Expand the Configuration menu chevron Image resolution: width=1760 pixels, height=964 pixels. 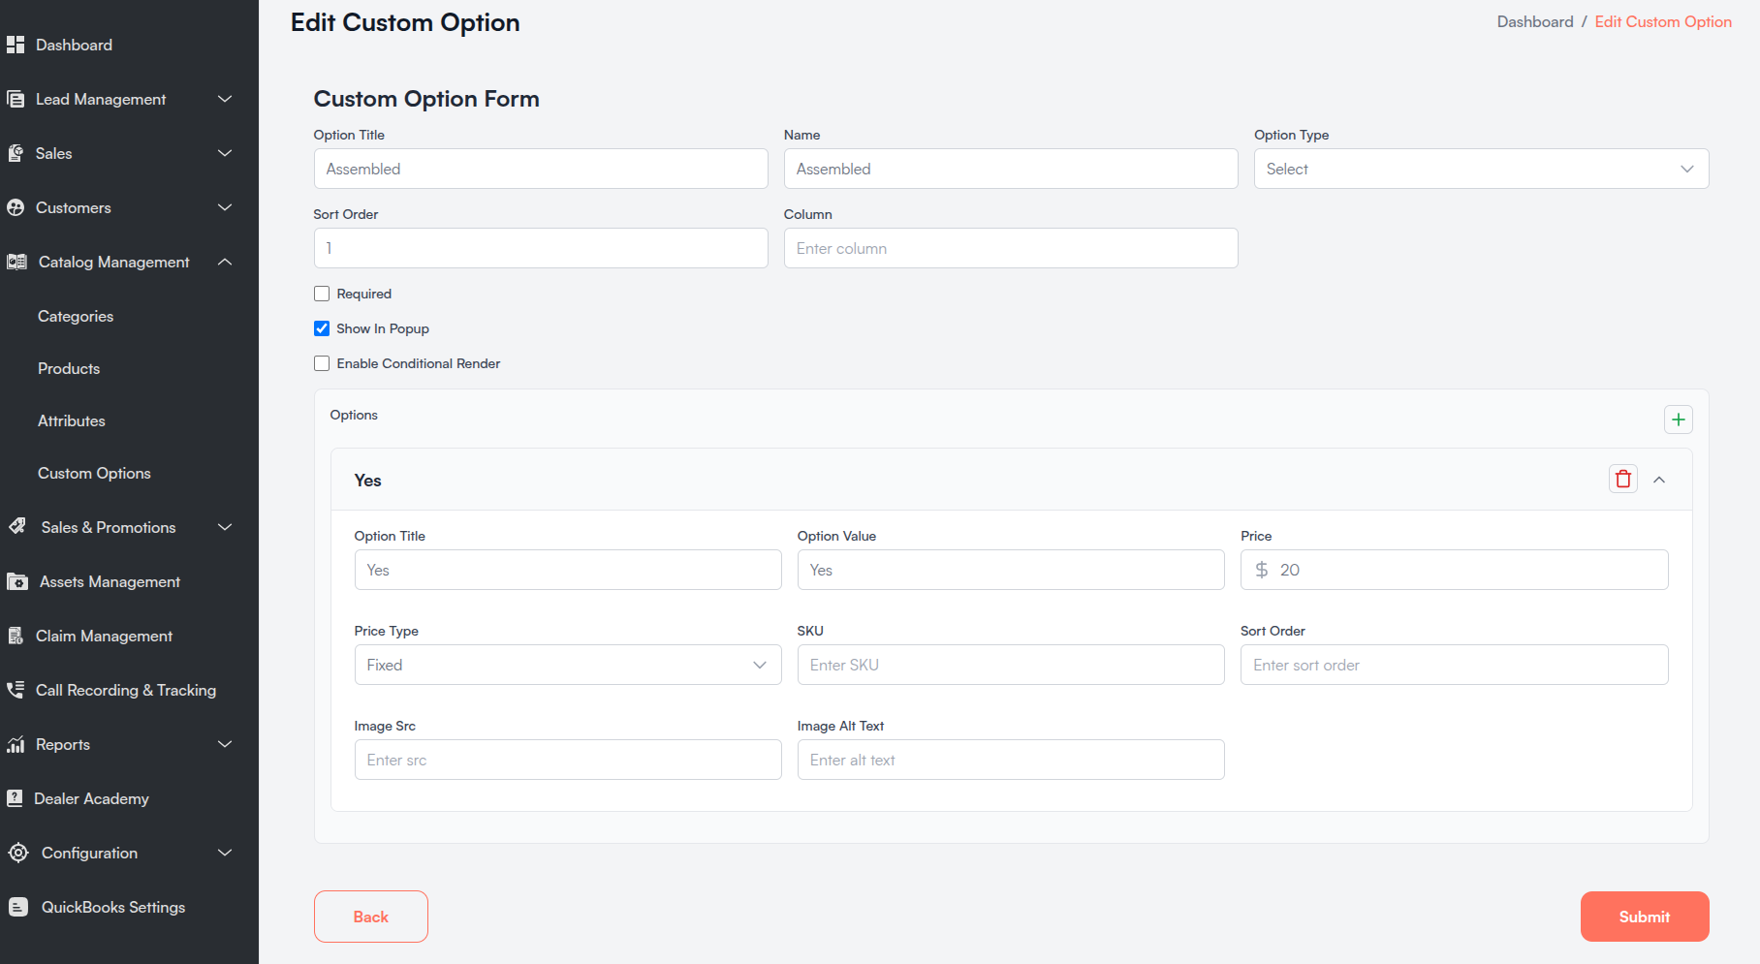pos(225,853)
